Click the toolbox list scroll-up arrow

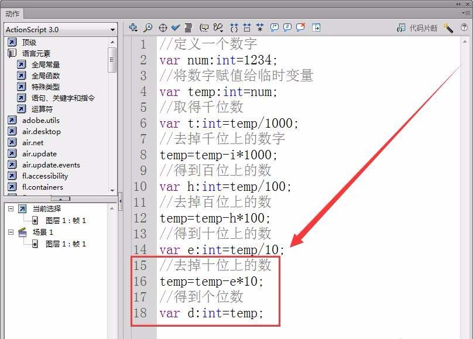coord(112,42)
